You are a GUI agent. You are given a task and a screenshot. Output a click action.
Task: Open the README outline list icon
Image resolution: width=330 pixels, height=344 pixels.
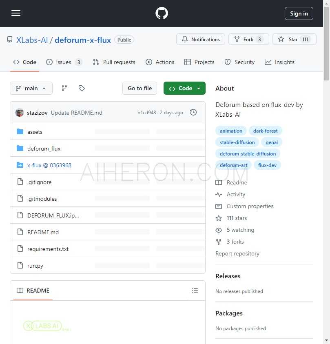(x=195, y=291)
